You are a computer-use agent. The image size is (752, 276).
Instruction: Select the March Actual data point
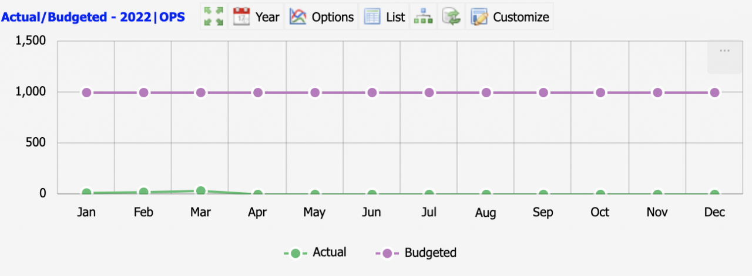click(x=201, y=190)
